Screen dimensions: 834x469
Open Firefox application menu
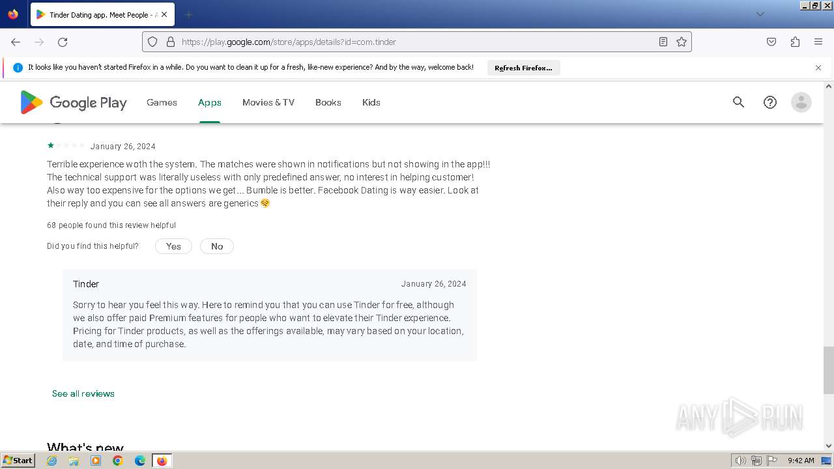[x=818, y=42]
